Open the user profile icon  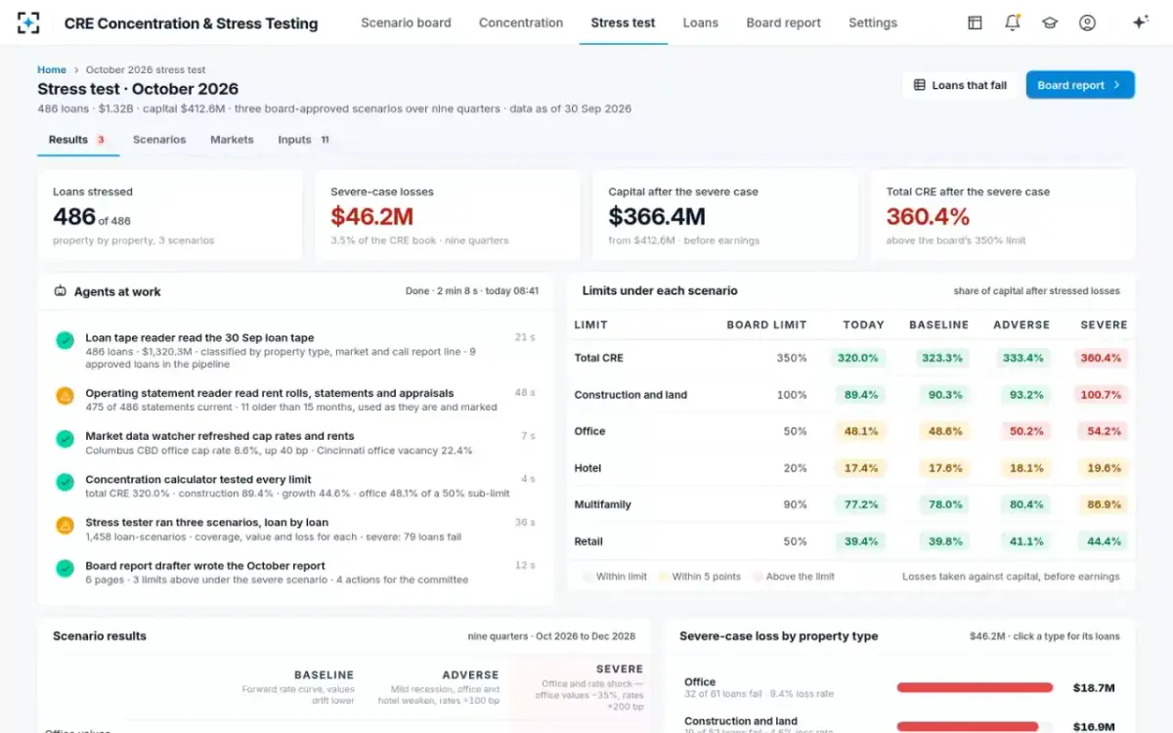pyautogui.click(x=1087, y=22)
